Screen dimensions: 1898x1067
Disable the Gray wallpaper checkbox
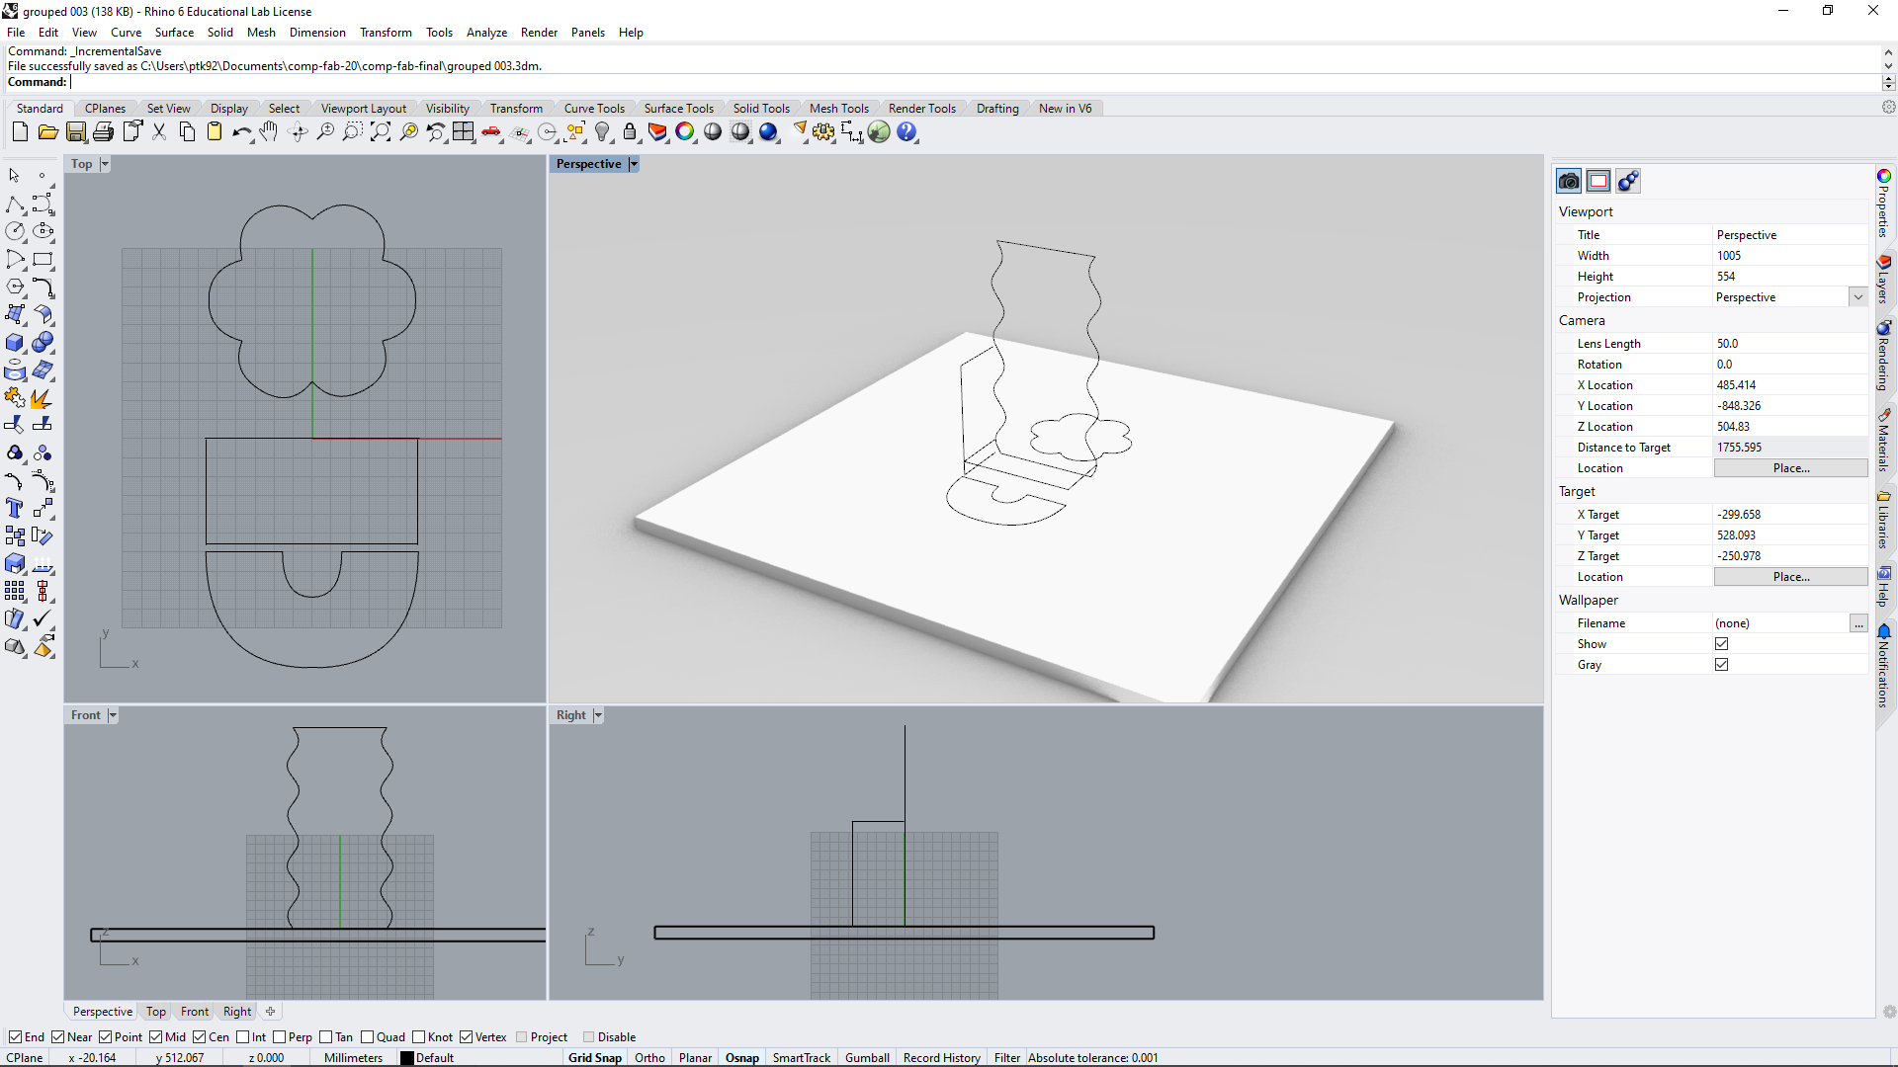coord(1722,664)
